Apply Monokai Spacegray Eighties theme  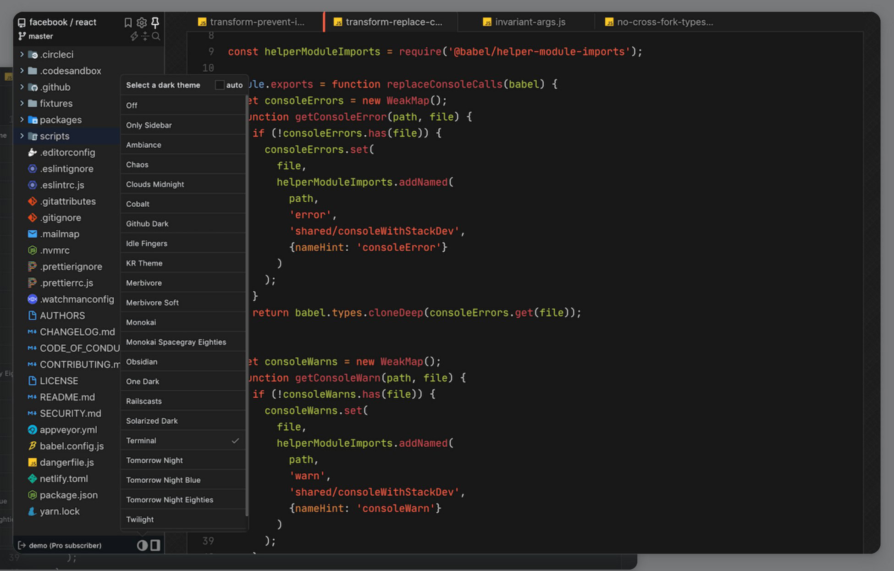[x=183, y=342]
